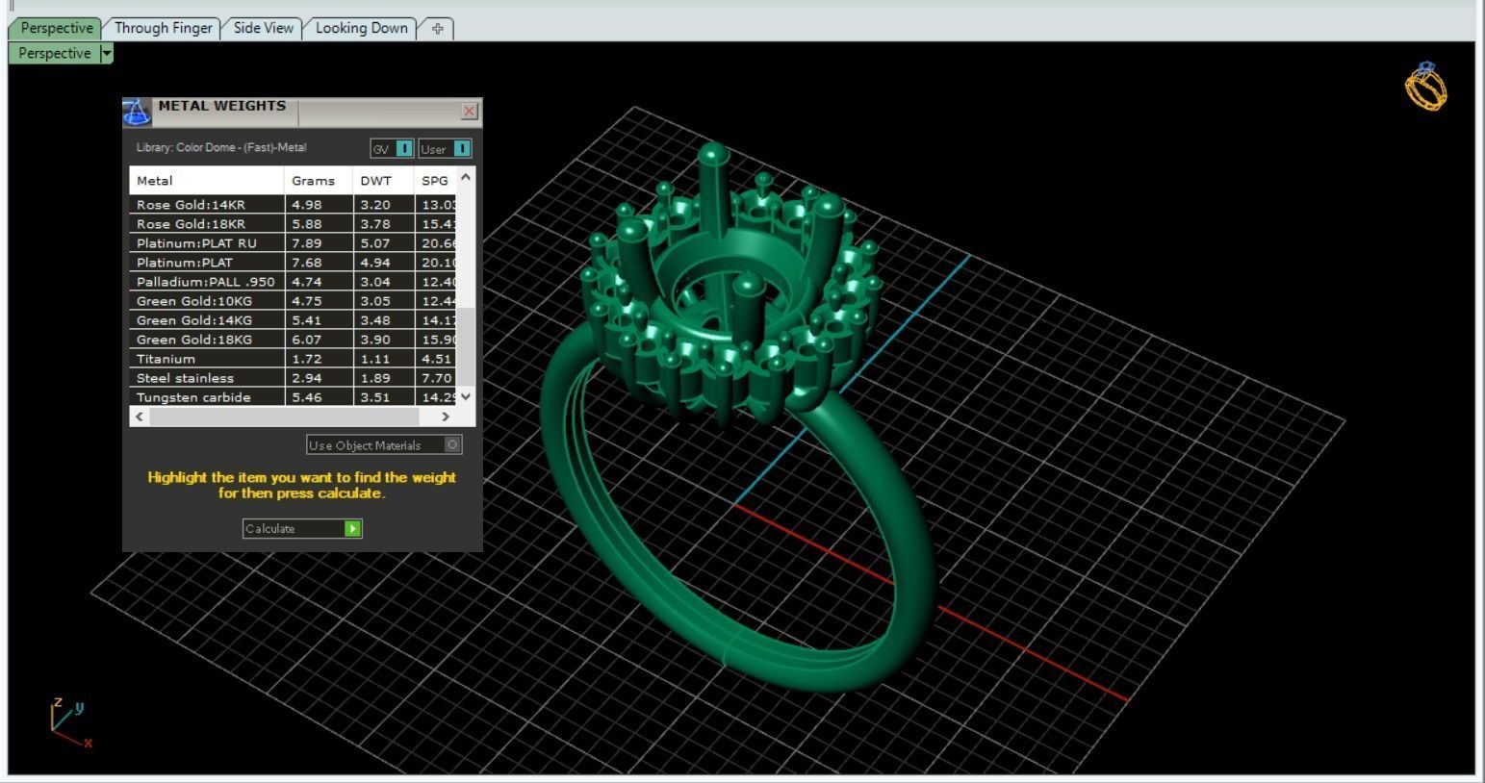
Task: Click right arrow of horizontal scrollbar
Action: (x=445, y=417)
